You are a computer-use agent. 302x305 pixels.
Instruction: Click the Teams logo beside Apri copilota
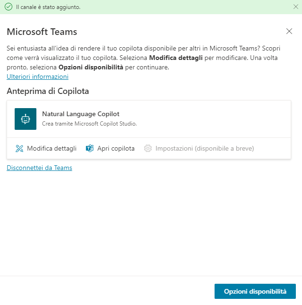tap(90, 148)
